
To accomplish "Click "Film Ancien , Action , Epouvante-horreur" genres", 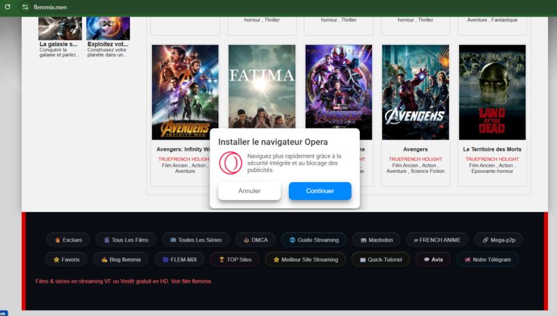I will click(492, 168).
